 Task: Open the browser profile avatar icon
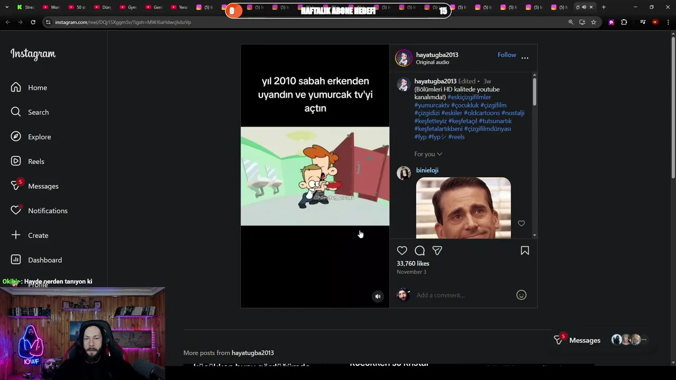(x=655, y=22)
